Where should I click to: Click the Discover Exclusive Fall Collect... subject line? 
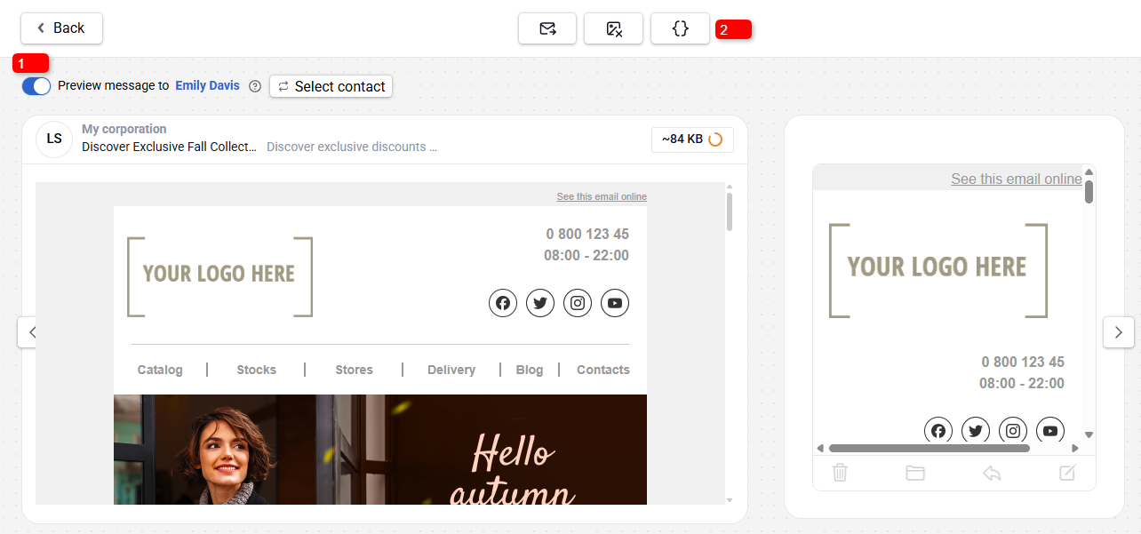click(169, 147)
